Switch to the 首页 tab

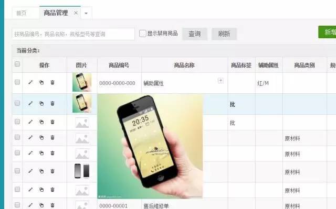(22, 13)
